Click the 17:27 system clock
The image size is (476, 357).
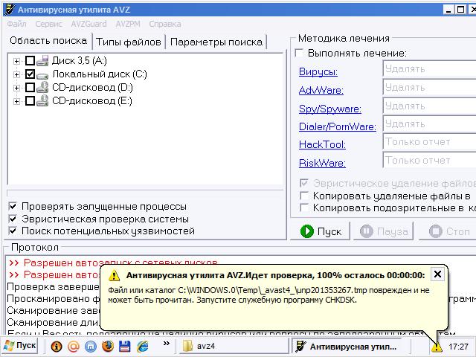pos(458,347)
